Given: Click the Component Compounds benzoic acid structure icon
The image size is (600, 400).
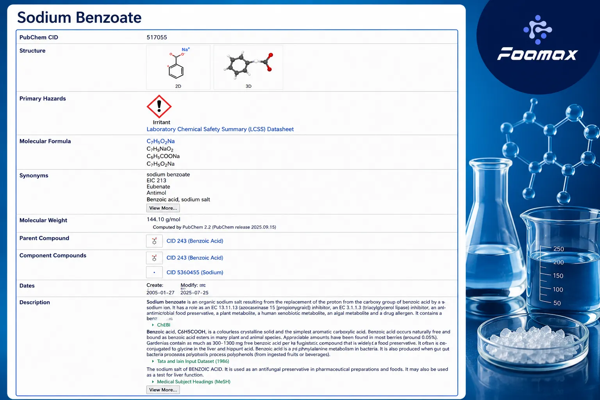Looking at the screenshot, I should (154, 258).
